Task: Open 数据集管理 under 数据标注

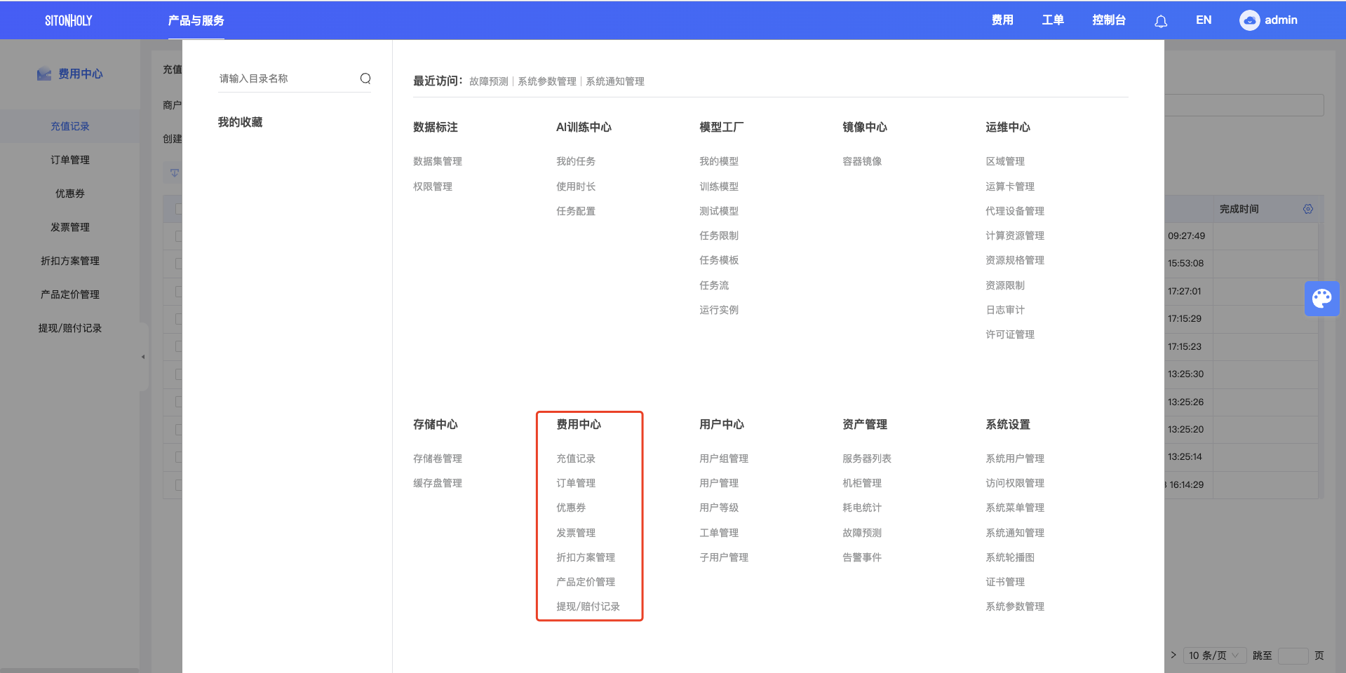Action: tap(438, 161)
